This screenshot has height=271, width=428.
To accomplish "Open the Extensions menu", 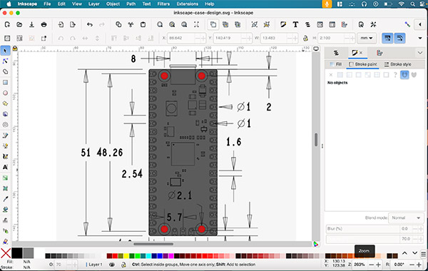I will [x=188, y=4].
